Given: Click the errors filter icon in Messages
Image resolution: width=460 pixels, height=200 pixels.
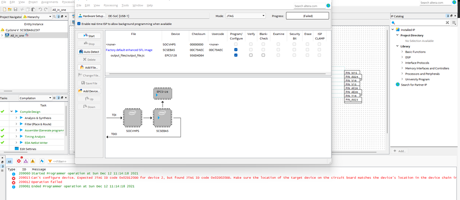Looking at the screenshot, I should coord(19,161).
